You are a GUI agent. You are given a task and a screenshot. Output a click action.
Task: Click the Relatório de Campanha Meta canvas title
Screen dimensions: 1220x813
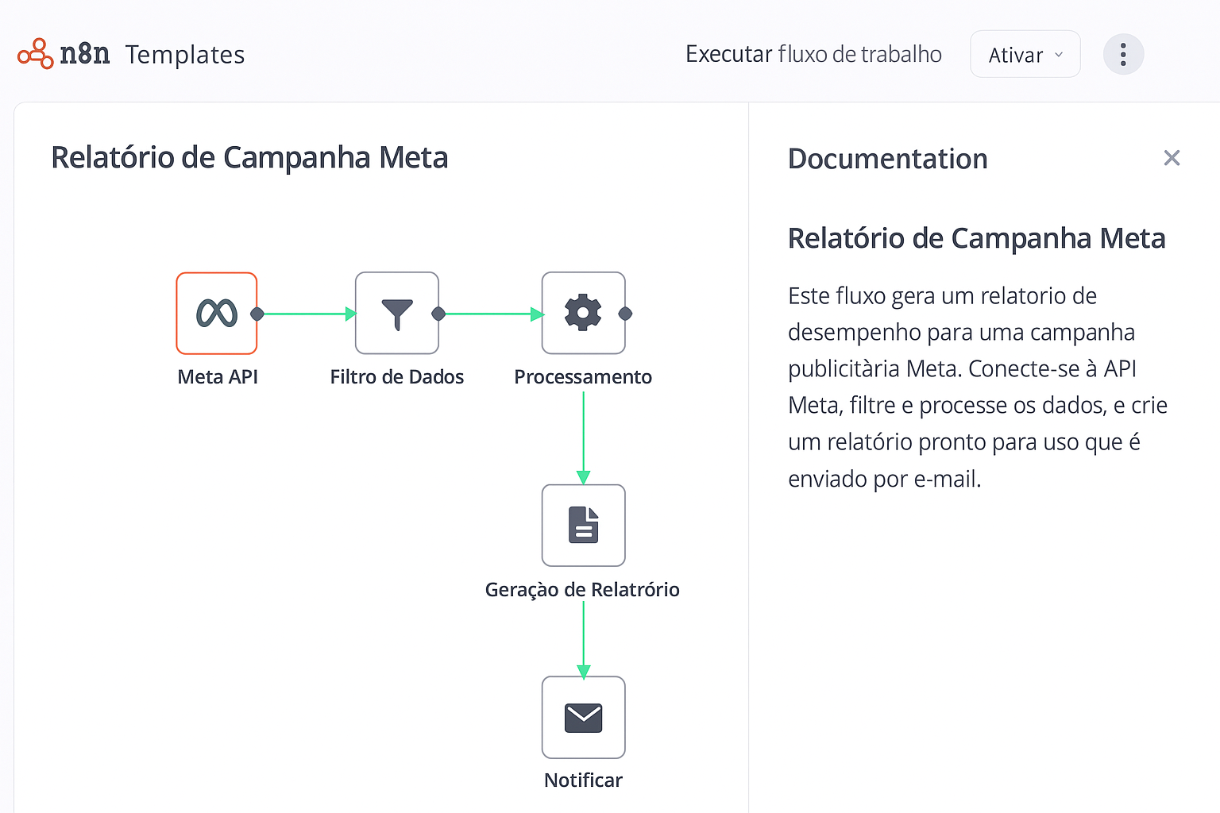(249, 157)
